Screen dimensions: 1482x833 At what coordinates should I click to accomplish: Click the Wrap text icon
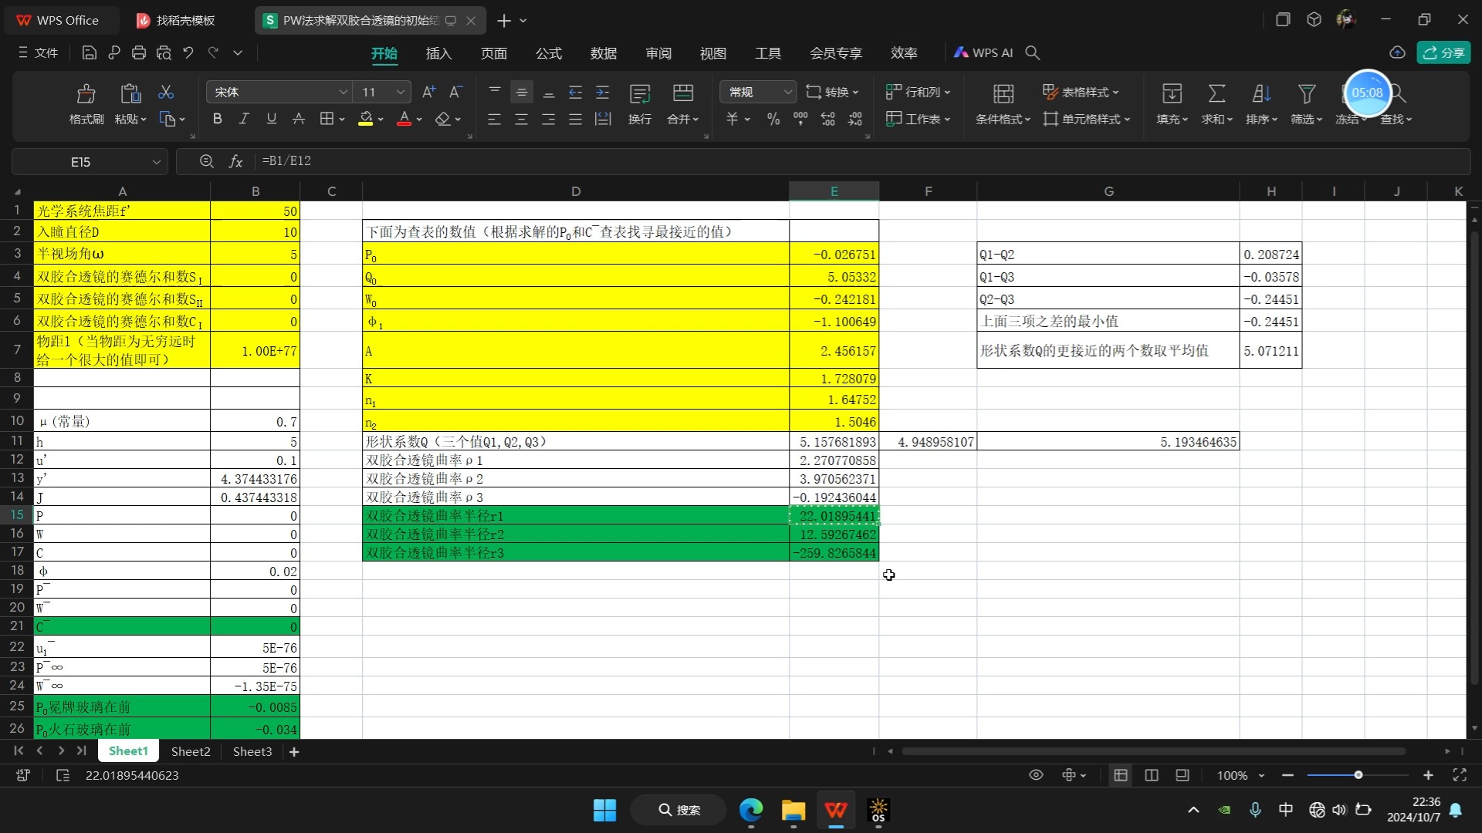click(639, 94)
